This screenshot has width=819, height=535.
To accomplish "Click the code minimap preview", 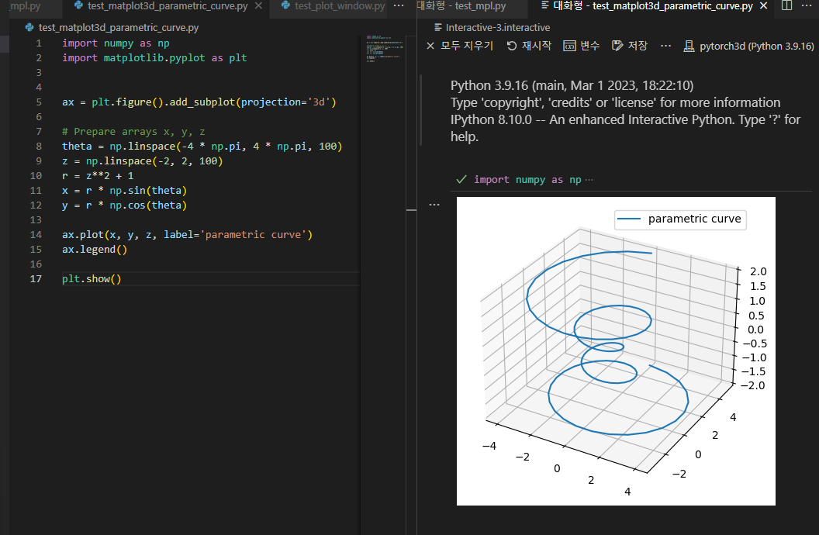I will click(385, 49).
